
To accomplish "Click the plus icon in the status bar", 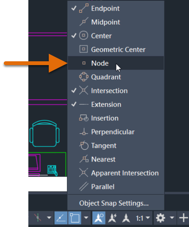I will click(x=183, y=218).
